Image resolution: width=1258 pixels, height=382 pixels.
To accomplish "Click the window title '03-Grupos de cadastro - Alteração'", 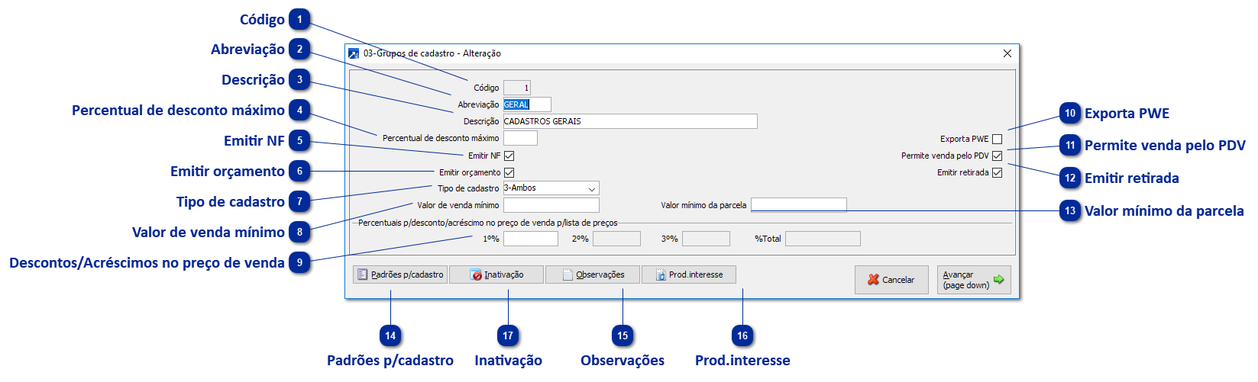I will [x=432, y=53].
